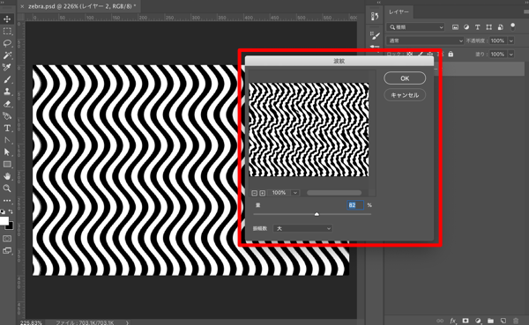Click the 225.83% zoom level field
Viewport: 529px width, 325px height.
31,322
